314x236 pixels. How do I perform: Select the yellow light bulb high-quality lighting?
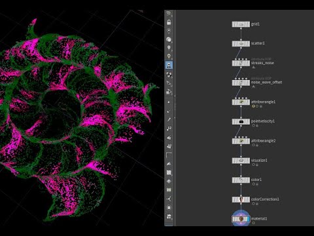click(169, 56)
